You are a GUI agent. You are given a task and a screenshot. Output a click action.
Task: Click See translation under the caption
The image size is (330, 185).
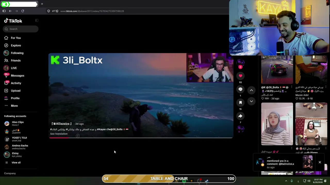tap(59, 134)
